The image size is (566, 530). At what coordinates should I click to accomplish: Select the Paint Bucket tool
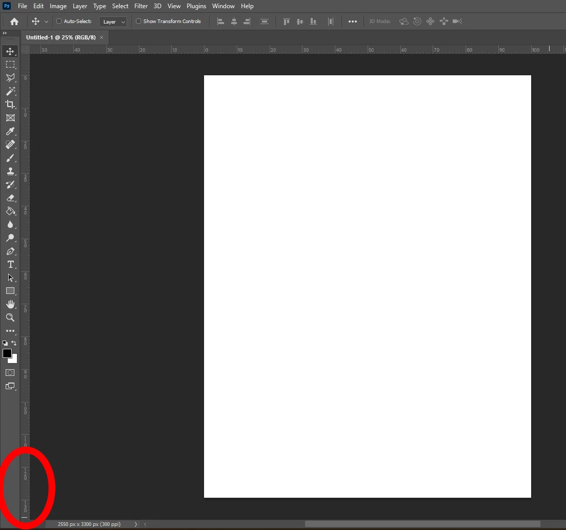(10, 211)
